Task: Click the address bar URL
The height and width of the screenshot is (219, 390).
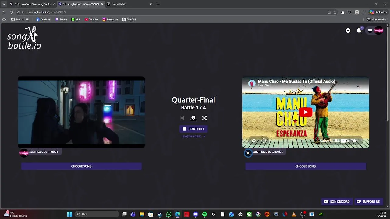Action: pos(44,12)
